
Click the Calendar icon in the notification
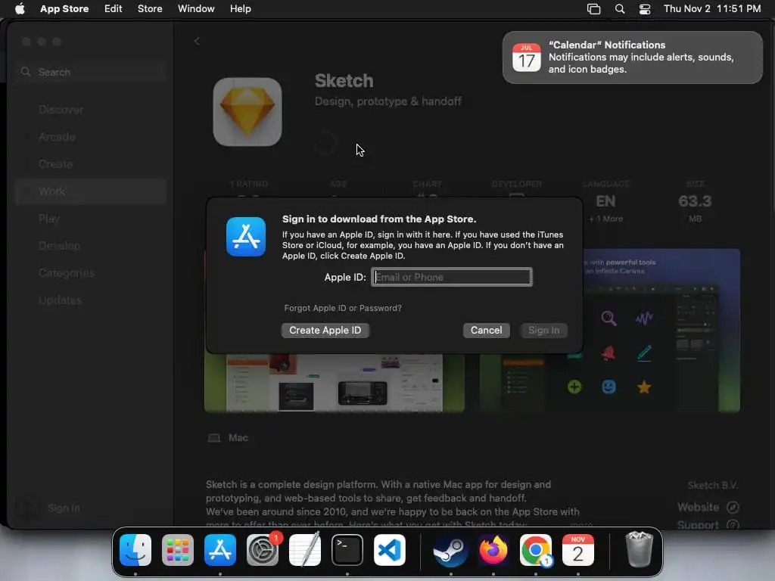[527, 57]
